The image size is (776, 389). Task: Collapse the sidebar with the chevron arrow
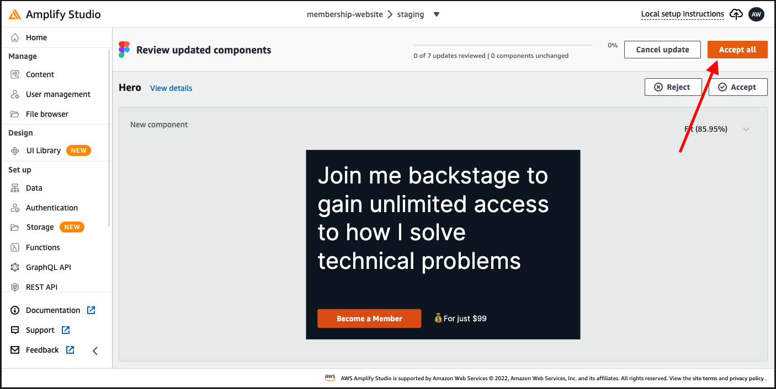(95, 350)
